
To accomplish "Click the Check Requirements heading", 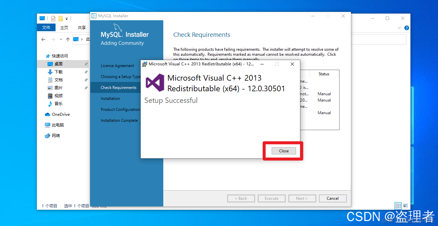I will (x=202, y=35).
